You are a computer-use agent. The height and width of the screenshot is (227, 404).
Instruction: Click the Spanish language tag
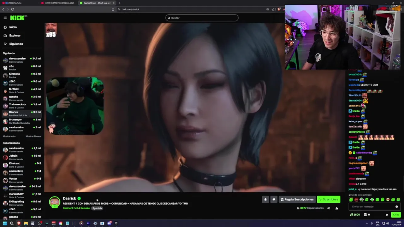(x=97, y=208)
